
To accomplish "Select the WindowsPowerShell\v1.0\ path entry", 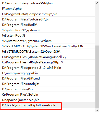I will pyautogui.click(x=48, y=46).
